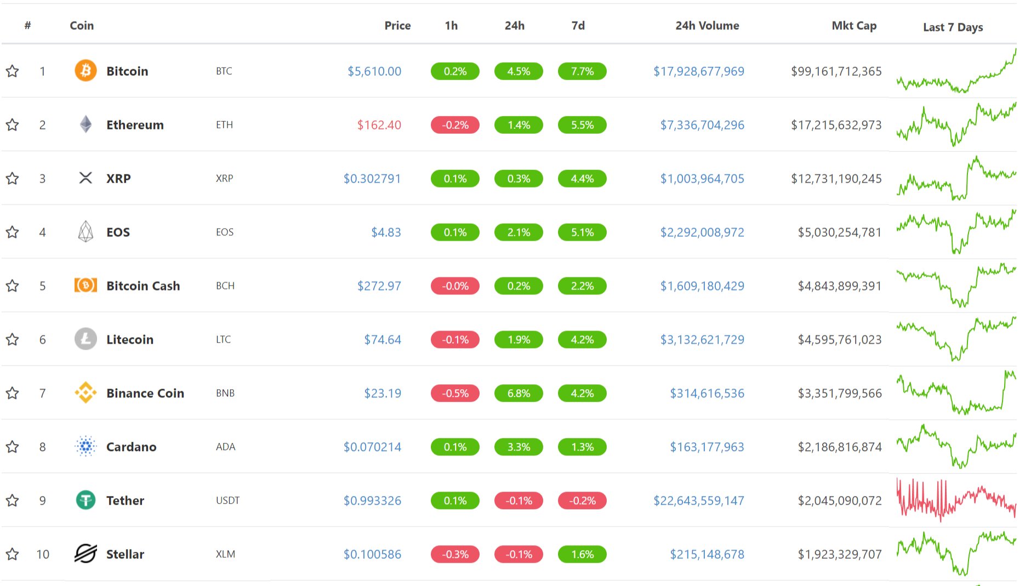This screenshot has height=586, width=1025.
Task: Click the XRP logo icon
Action: [x=86, y=178]
